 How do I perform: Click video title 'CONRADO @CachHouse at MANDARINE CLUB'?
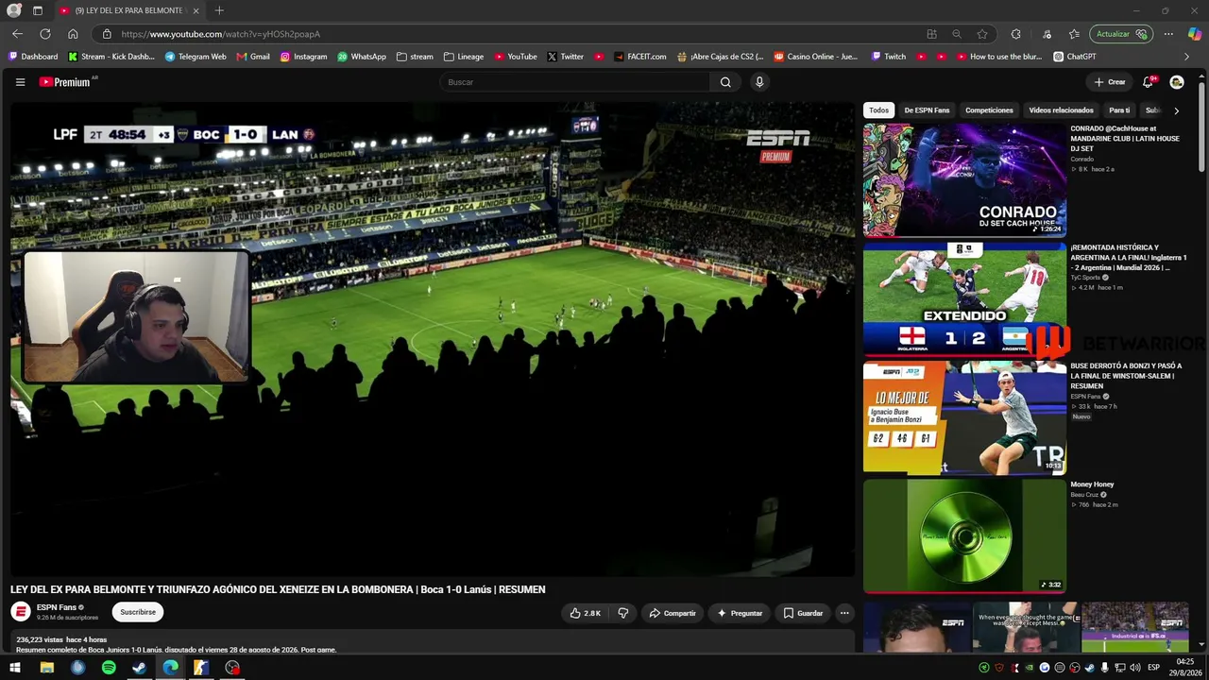pos(1125,138)
